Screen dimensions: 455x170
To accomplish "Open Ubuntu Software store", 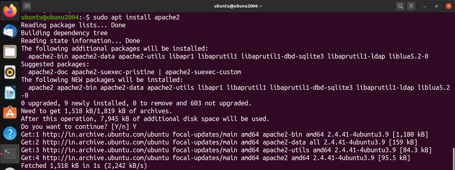I will [x=10, y=113].
